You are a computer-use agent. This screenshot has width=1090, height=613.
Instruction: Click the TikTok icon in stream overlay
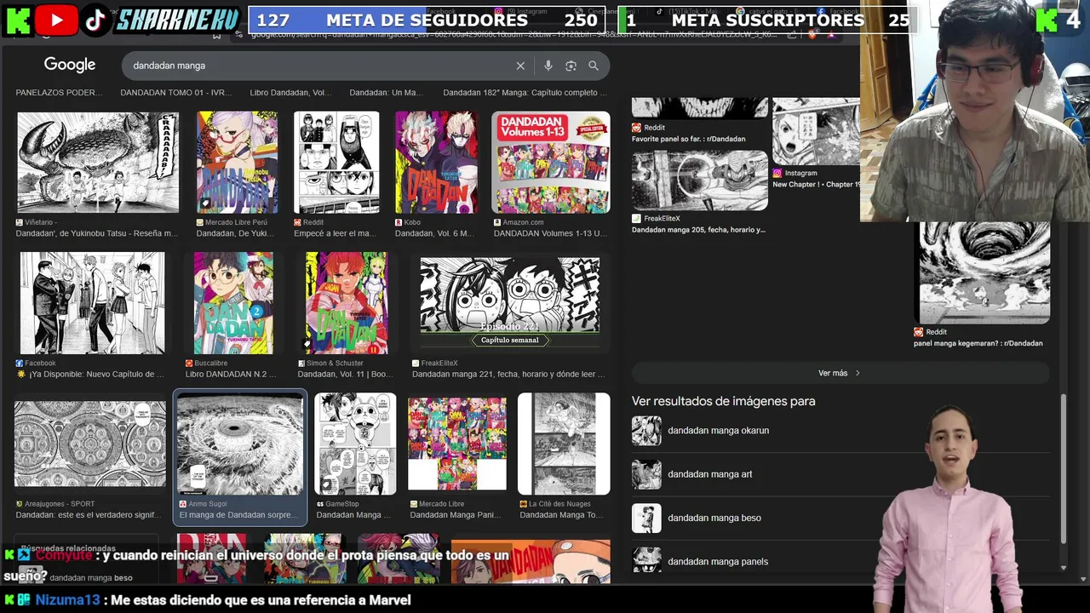tap(95, 20)
